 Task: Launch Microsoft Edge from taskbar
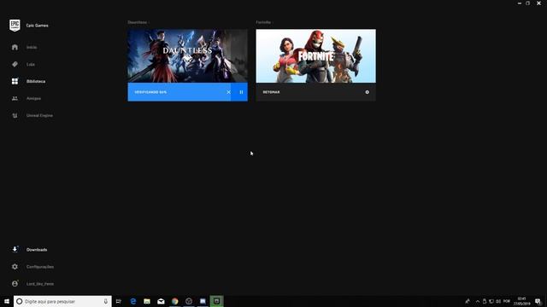133,301
